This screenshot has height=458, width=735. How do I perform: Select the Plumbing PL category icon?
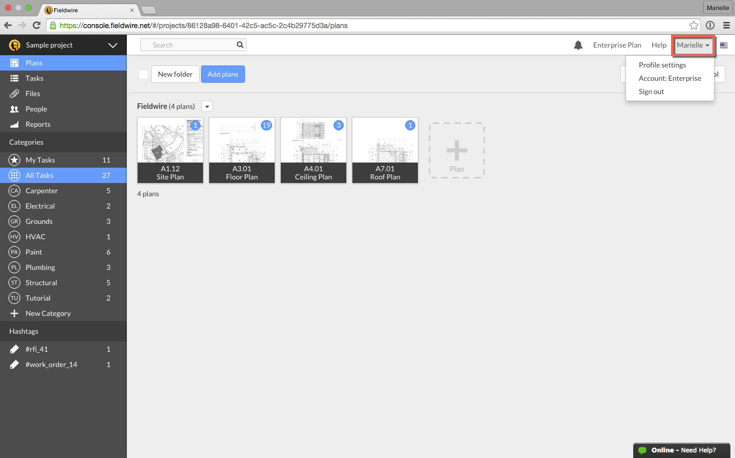[14, 267]
